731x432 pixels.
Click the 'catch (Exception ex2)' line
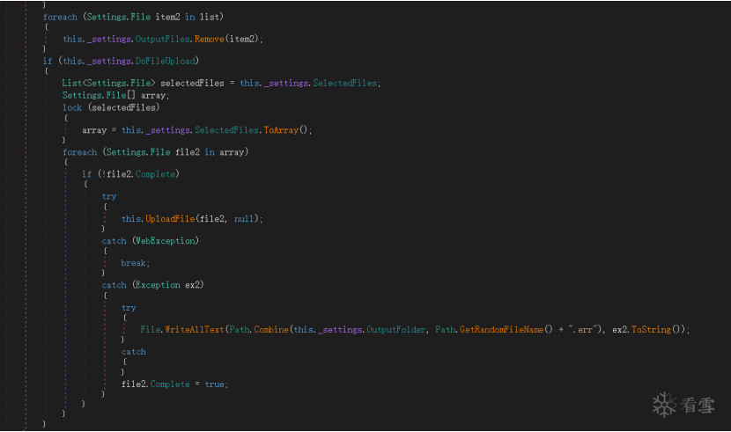pyautogui.click(x=152, y=285)
